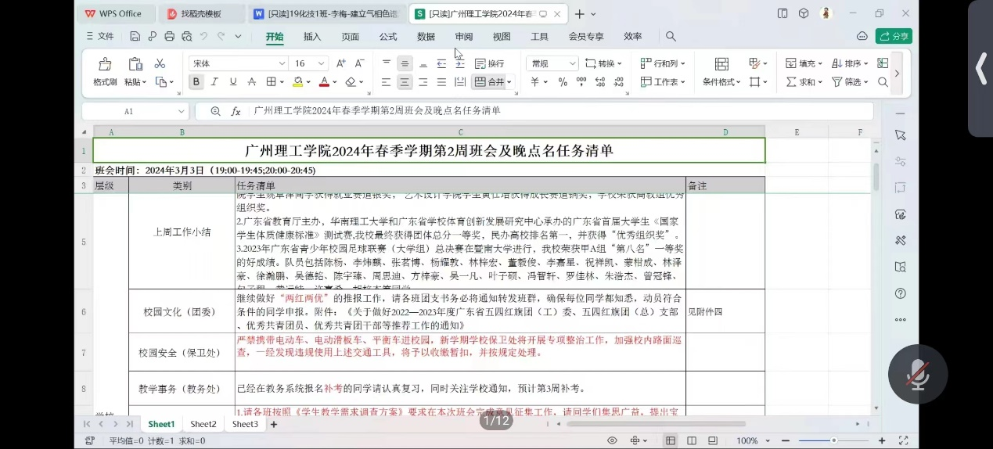This screenshot has width=993, height=449.
Task: Toggle wrap text (换行)
Action: [490, 63]
